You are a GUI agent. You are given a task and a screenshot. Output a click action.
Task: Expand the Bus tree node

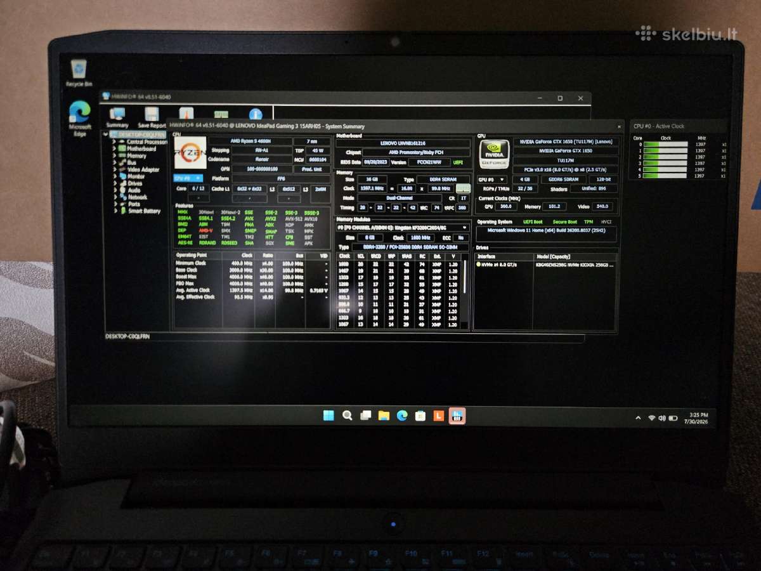(115, 162)
